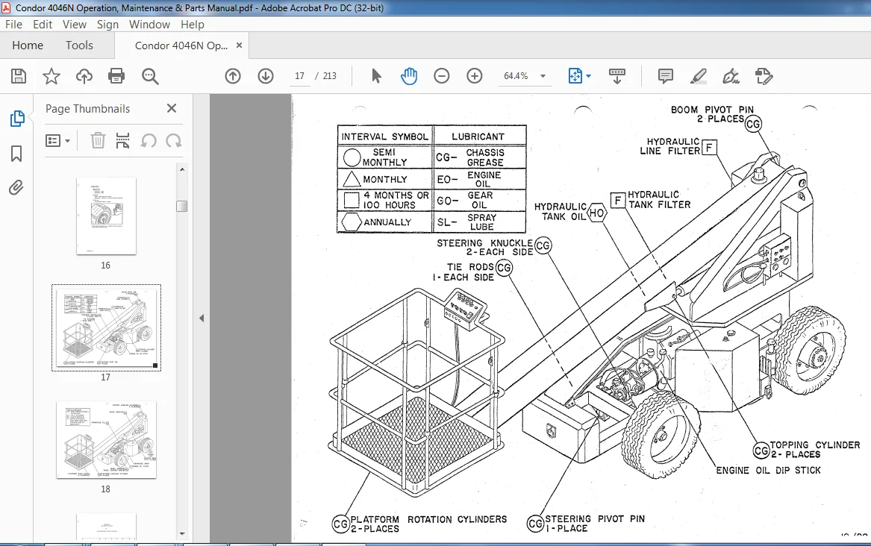The height and width of the screenshot is (546, 871).
Task: Zoom in with the plus button
Action: point(475,76)
